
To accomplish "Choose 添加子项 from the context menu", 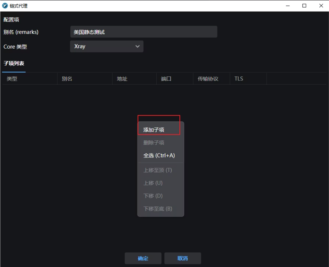I will [x=154, y=130].
